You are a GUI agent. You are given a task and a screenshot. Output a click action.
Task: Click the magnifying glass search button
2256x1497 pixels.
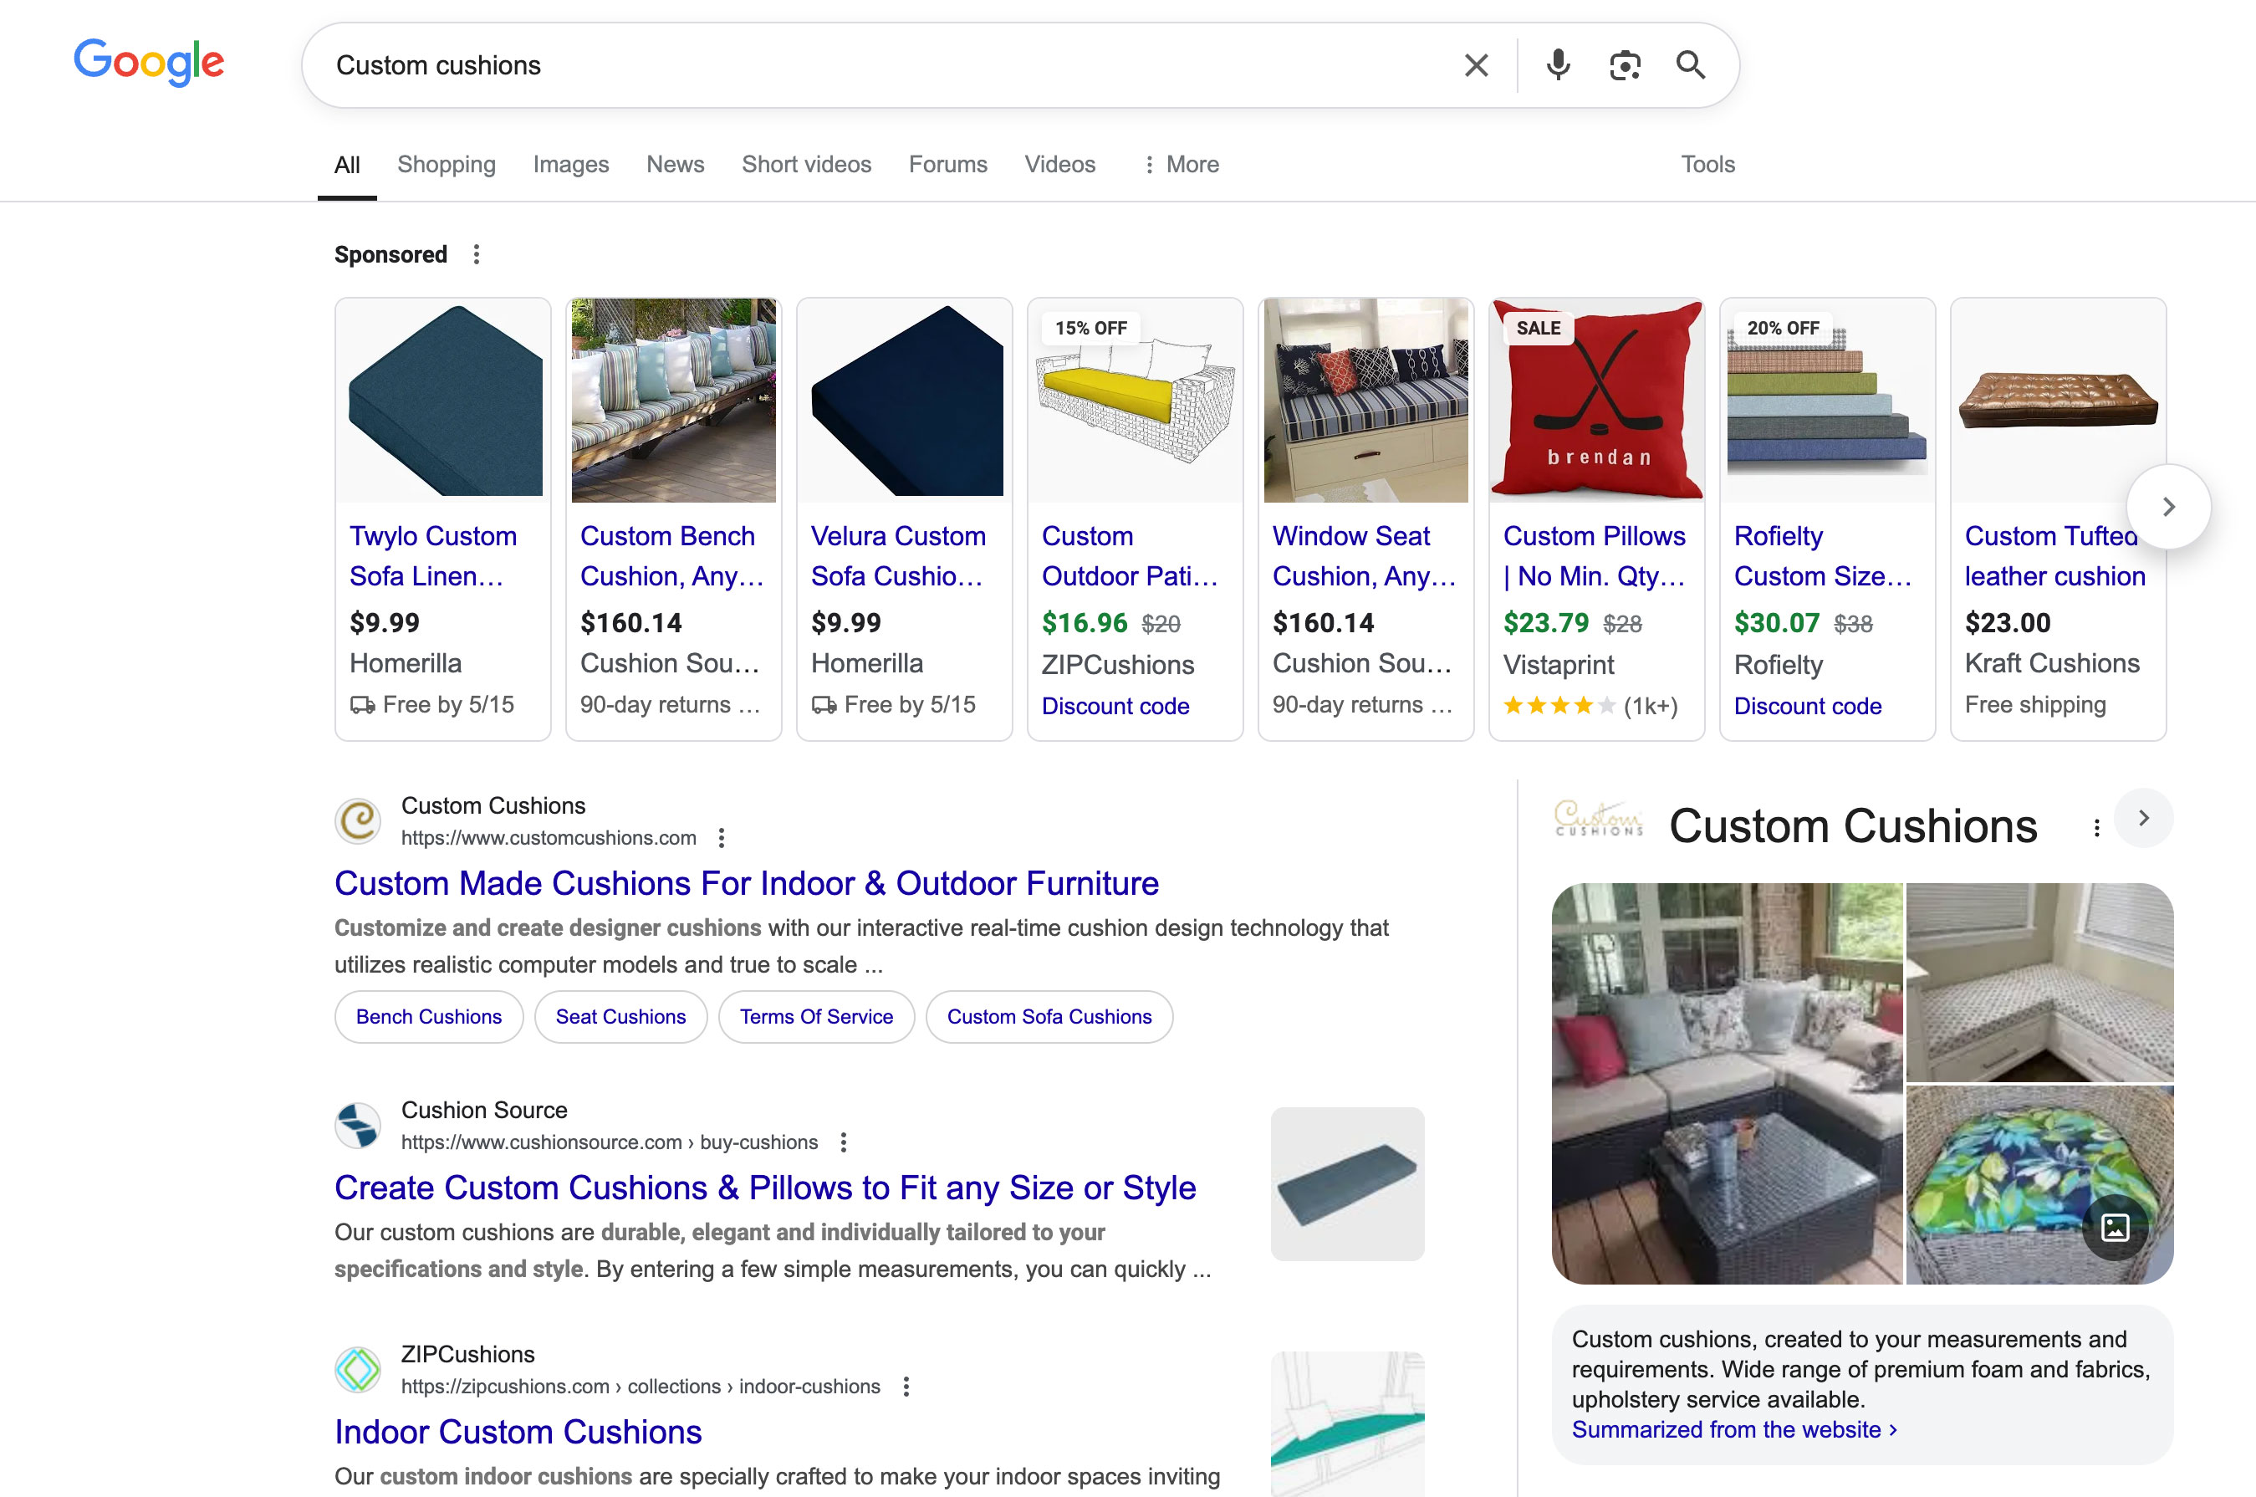[x=1690, y=65]
